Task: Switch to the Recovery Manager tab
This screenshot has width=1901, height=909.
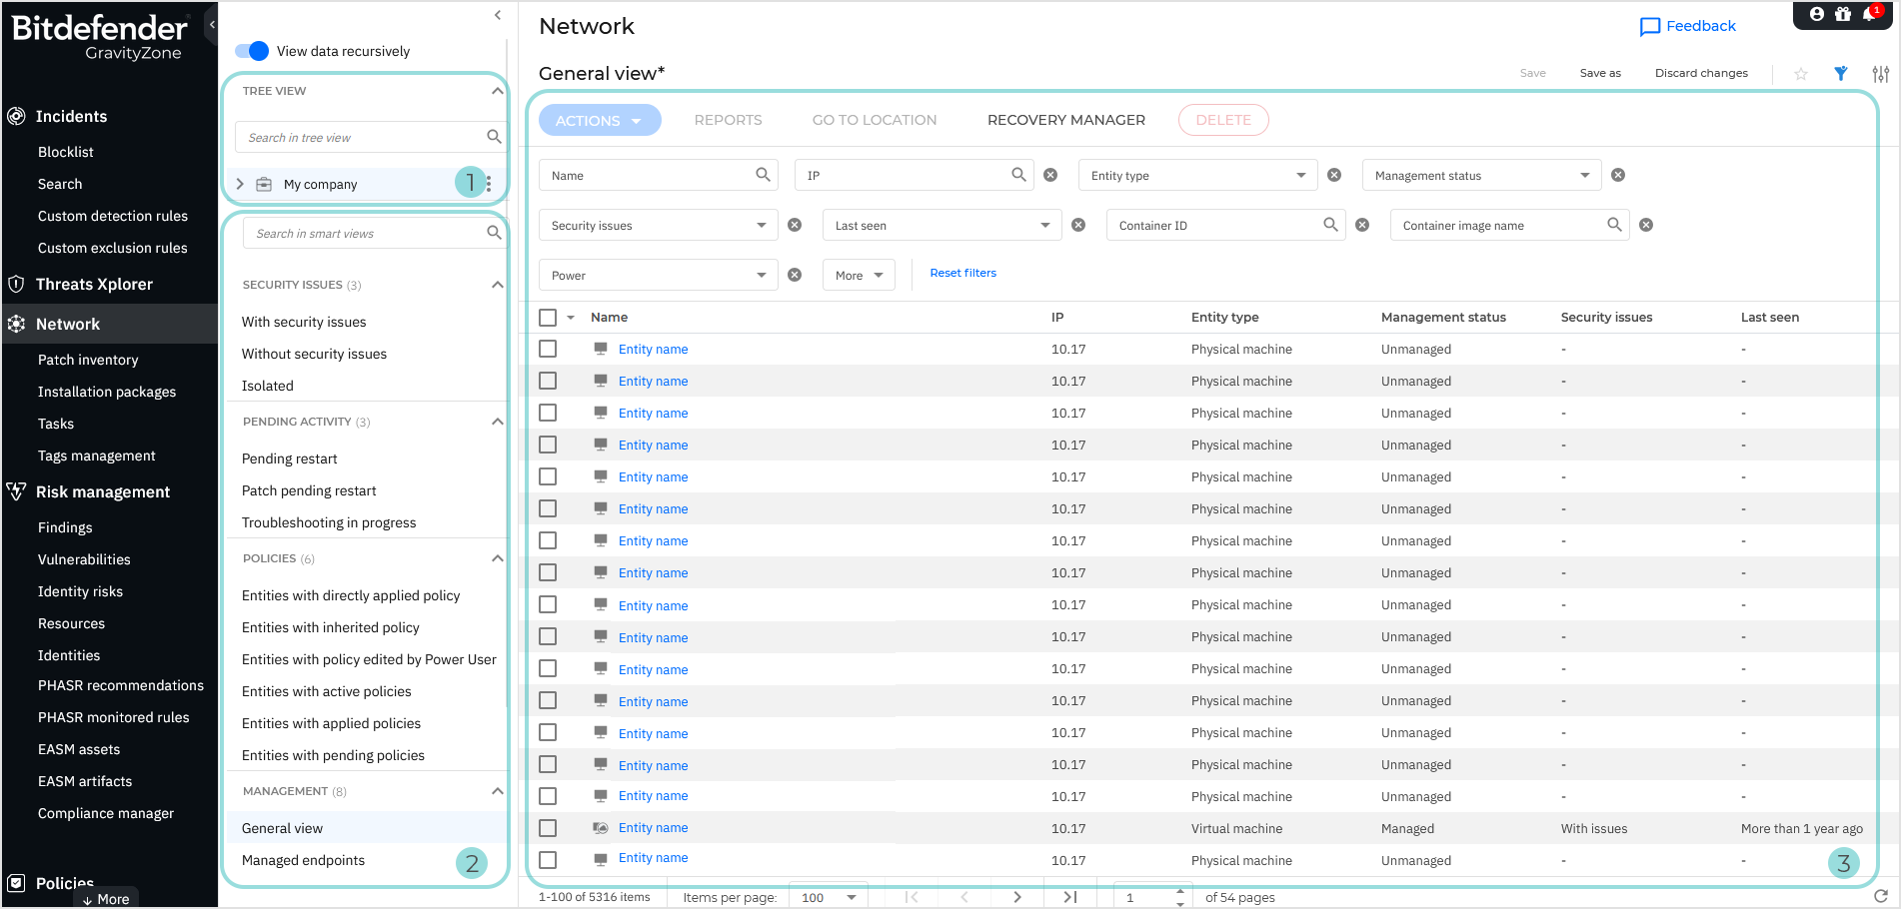Action: [1065, 120]
